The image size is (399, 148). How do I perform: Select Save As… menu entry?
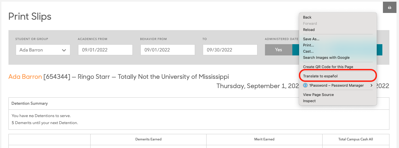[311, 39]
